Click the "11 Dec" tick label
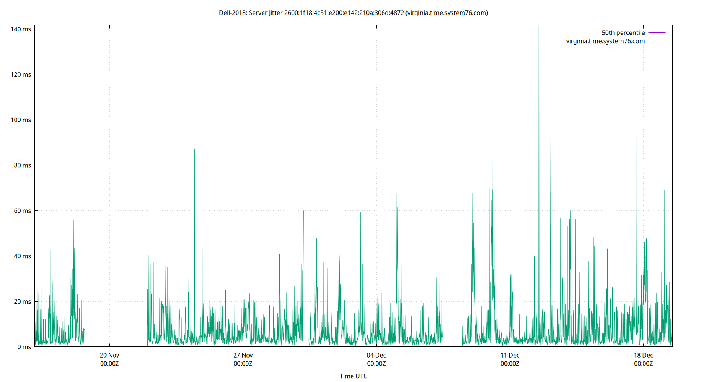Viewport: 707px width, 382px height. [x=510, y=355]
